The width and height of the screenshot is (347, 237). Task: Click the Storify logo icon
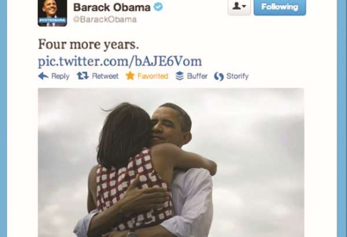click(219, 76)
